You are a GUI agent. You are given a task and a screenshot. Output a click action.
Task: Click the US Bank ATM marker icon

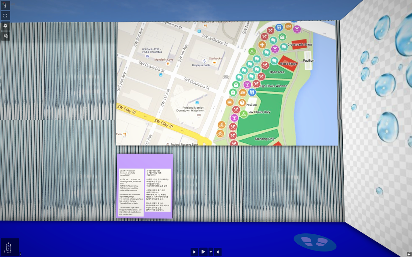point(148,56)
